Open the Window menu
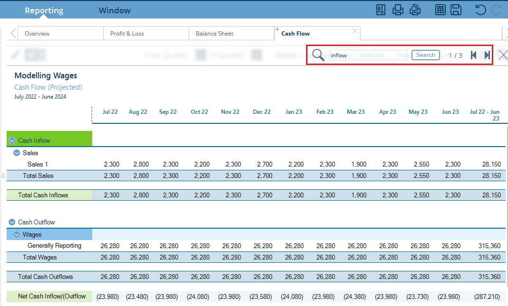508x306 pixels. pyautogui.click(x=115, y=10)
